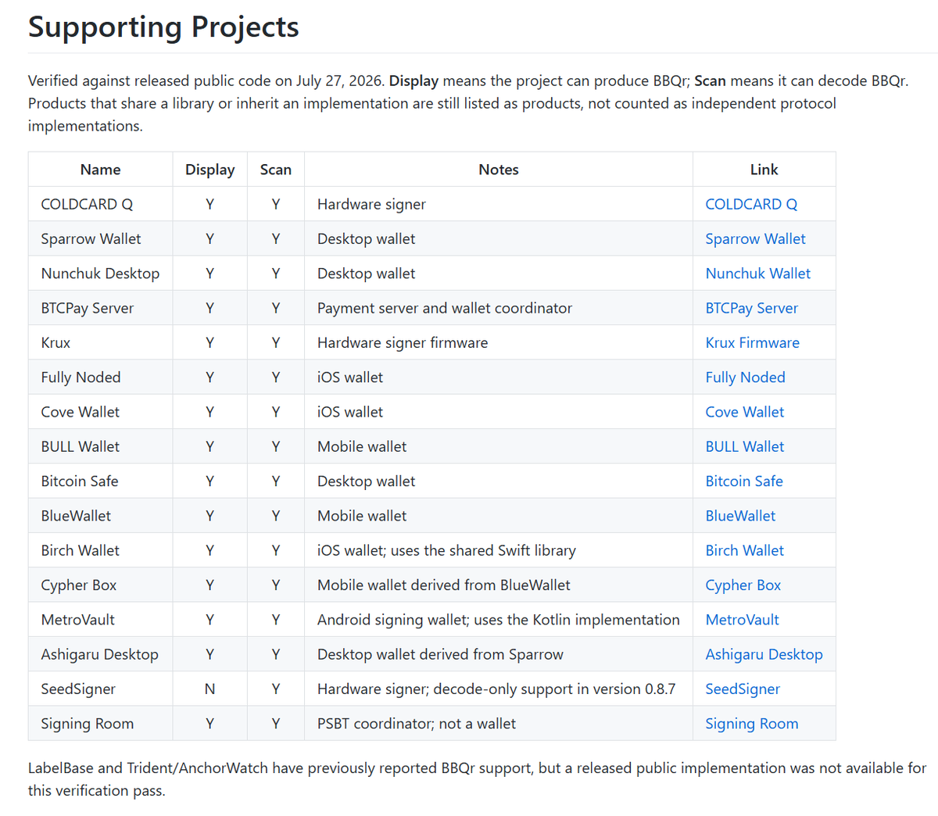This screenshot has width=938, height=816.
Task: Follow the Ashigaru Desktop link
Action: coord(764,654)
